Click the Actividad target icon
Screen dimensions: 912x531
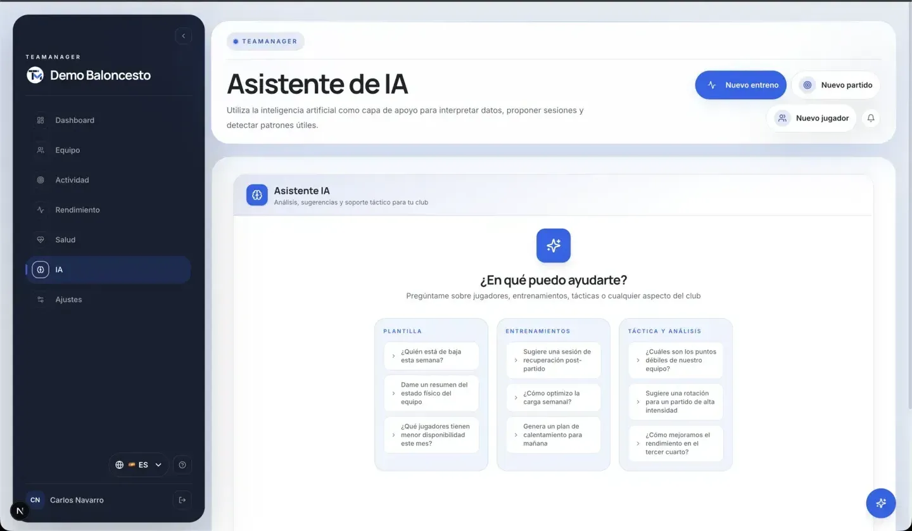[41, 180]
